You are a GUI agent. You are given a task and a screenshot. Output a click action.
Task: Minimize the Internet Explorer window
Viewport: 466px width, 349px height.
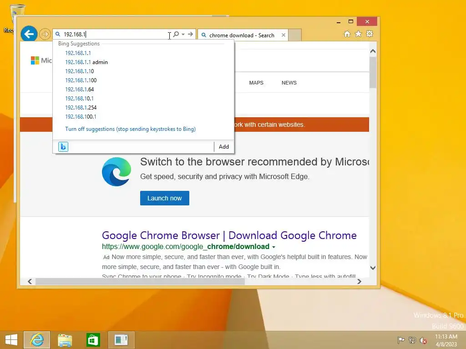(x=339, y=22)
